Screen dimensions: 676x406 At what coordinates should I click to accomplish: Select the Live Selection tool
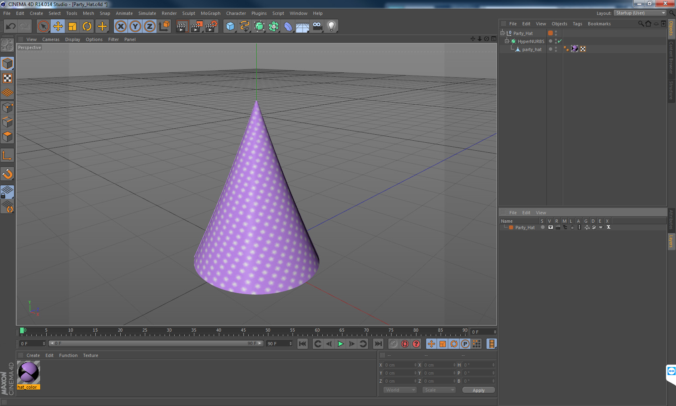(43, 27)
